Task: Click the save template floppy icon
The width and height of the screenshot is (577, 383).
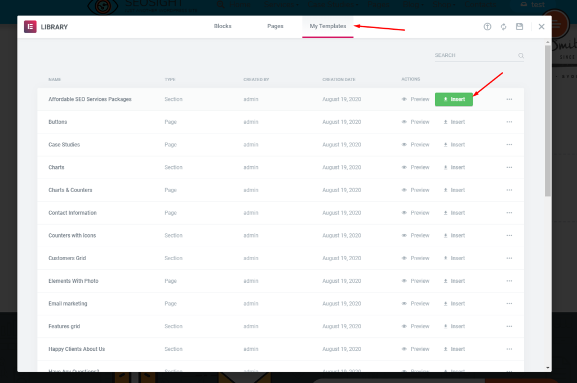Action: [x=519, y=26]
